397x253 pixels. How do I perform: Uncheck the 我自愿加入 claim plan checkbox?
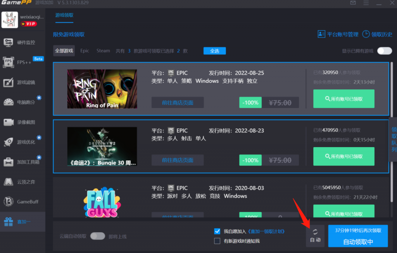[x=217, y=231]
